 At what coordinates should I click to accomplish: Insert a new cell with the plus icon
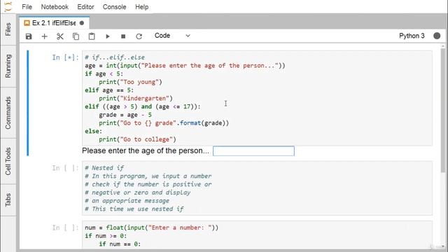44,36
